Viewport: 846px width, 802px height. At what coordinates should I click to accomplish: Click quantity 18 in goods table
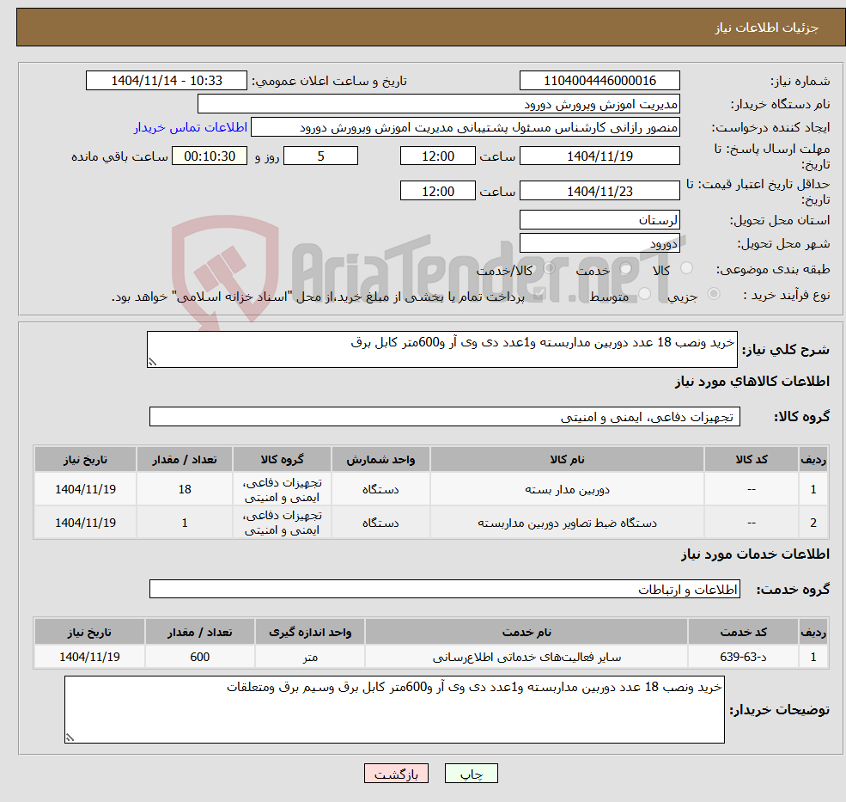[x=185, y=489]
